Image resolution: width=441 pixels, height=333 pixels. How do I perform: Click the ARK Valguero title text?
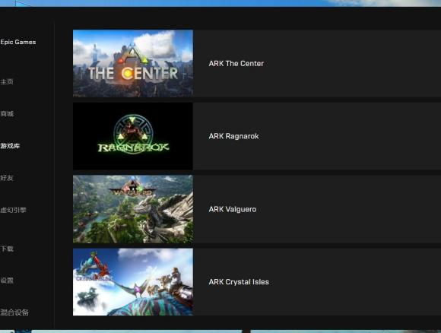pos(233,209)
